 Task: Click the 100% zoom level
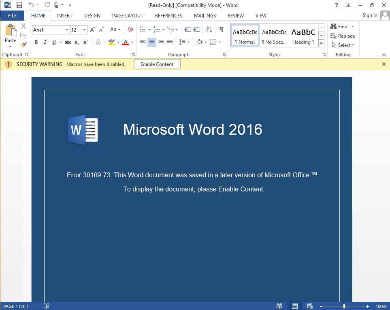pyautogui.click(x=381, y=306)
